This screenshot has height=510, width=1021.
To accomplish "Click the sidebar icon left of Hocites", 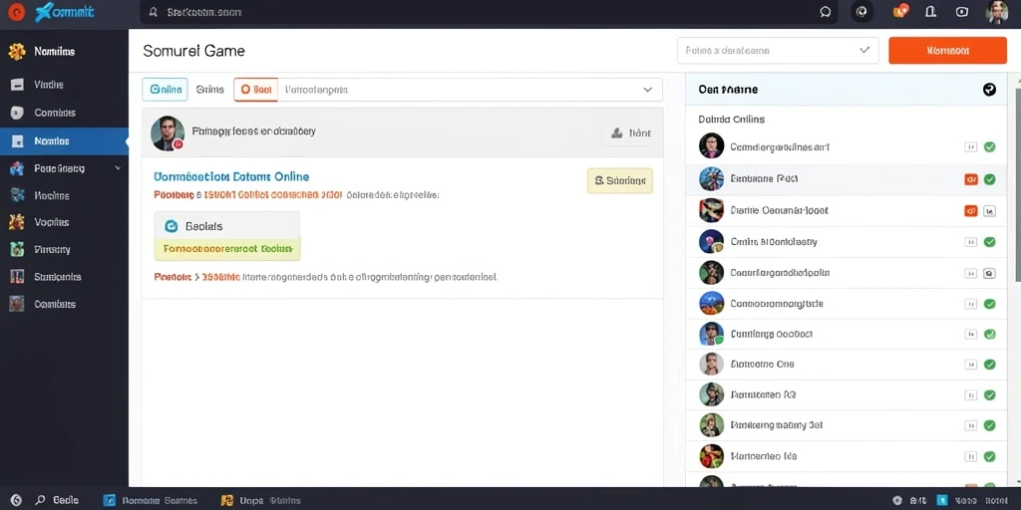I will coord(17,195).
